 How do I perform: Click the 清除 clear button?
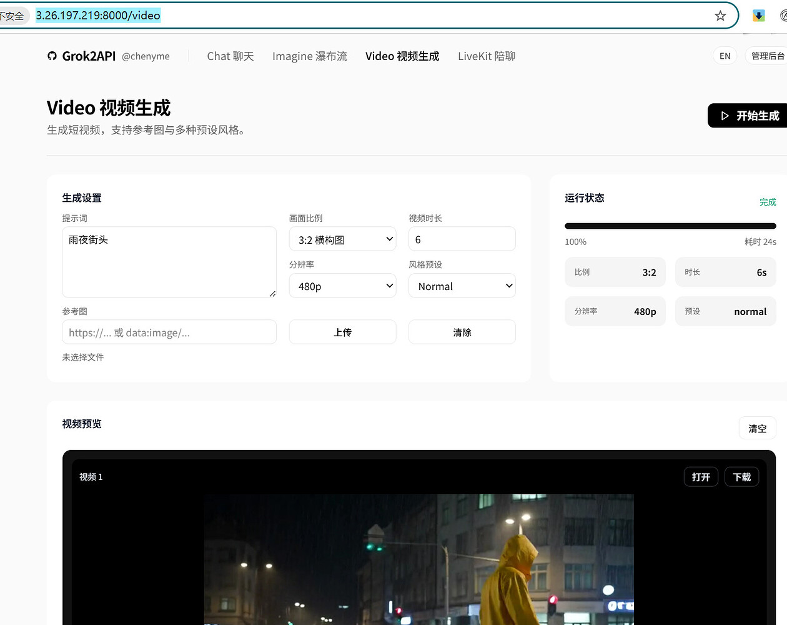[x=462, y=332]
